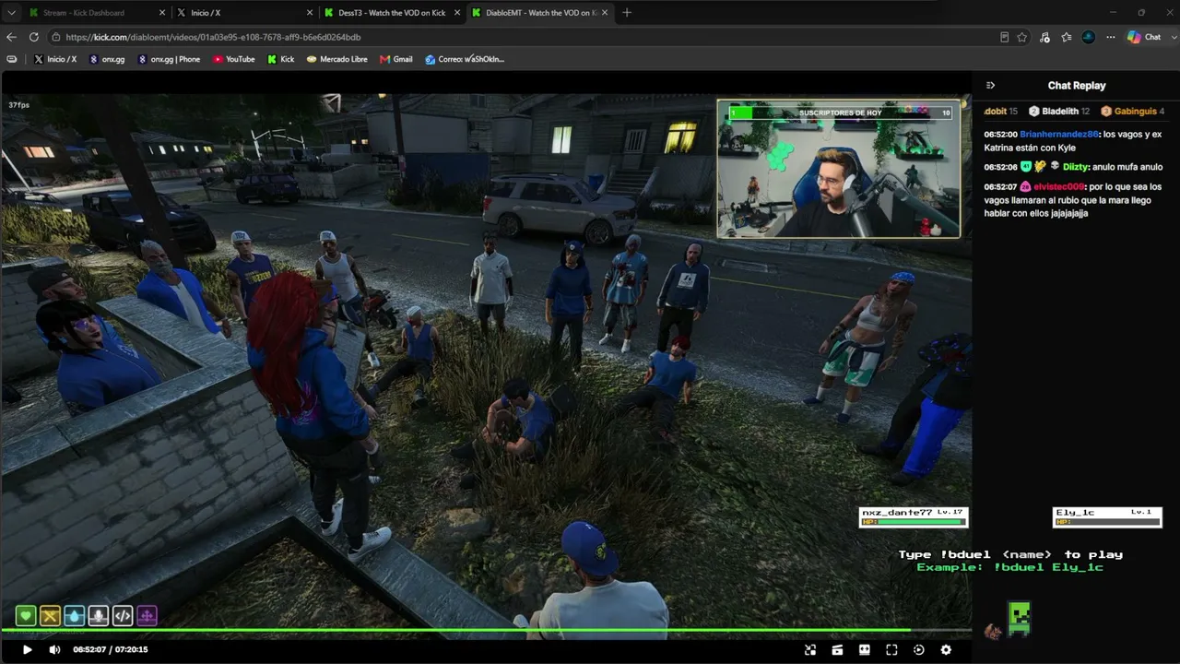
Task: Go back to the previous page
Action: [x=11, y=37]
